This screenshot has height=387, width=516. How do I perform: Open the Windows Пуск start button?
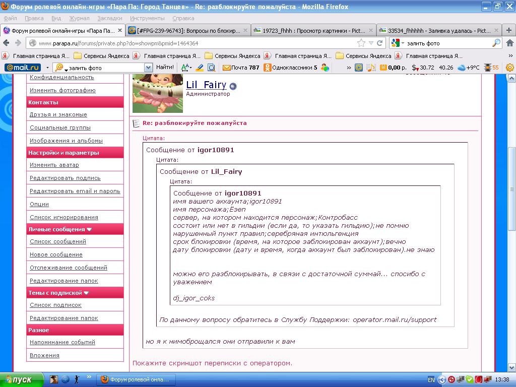[x=21, y=380]
